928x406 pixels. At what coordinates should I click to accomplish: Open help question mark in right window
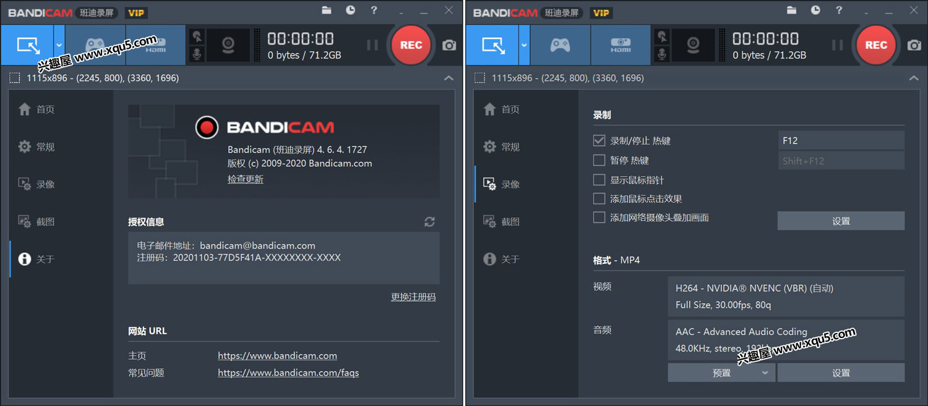(x=839, y=10)
